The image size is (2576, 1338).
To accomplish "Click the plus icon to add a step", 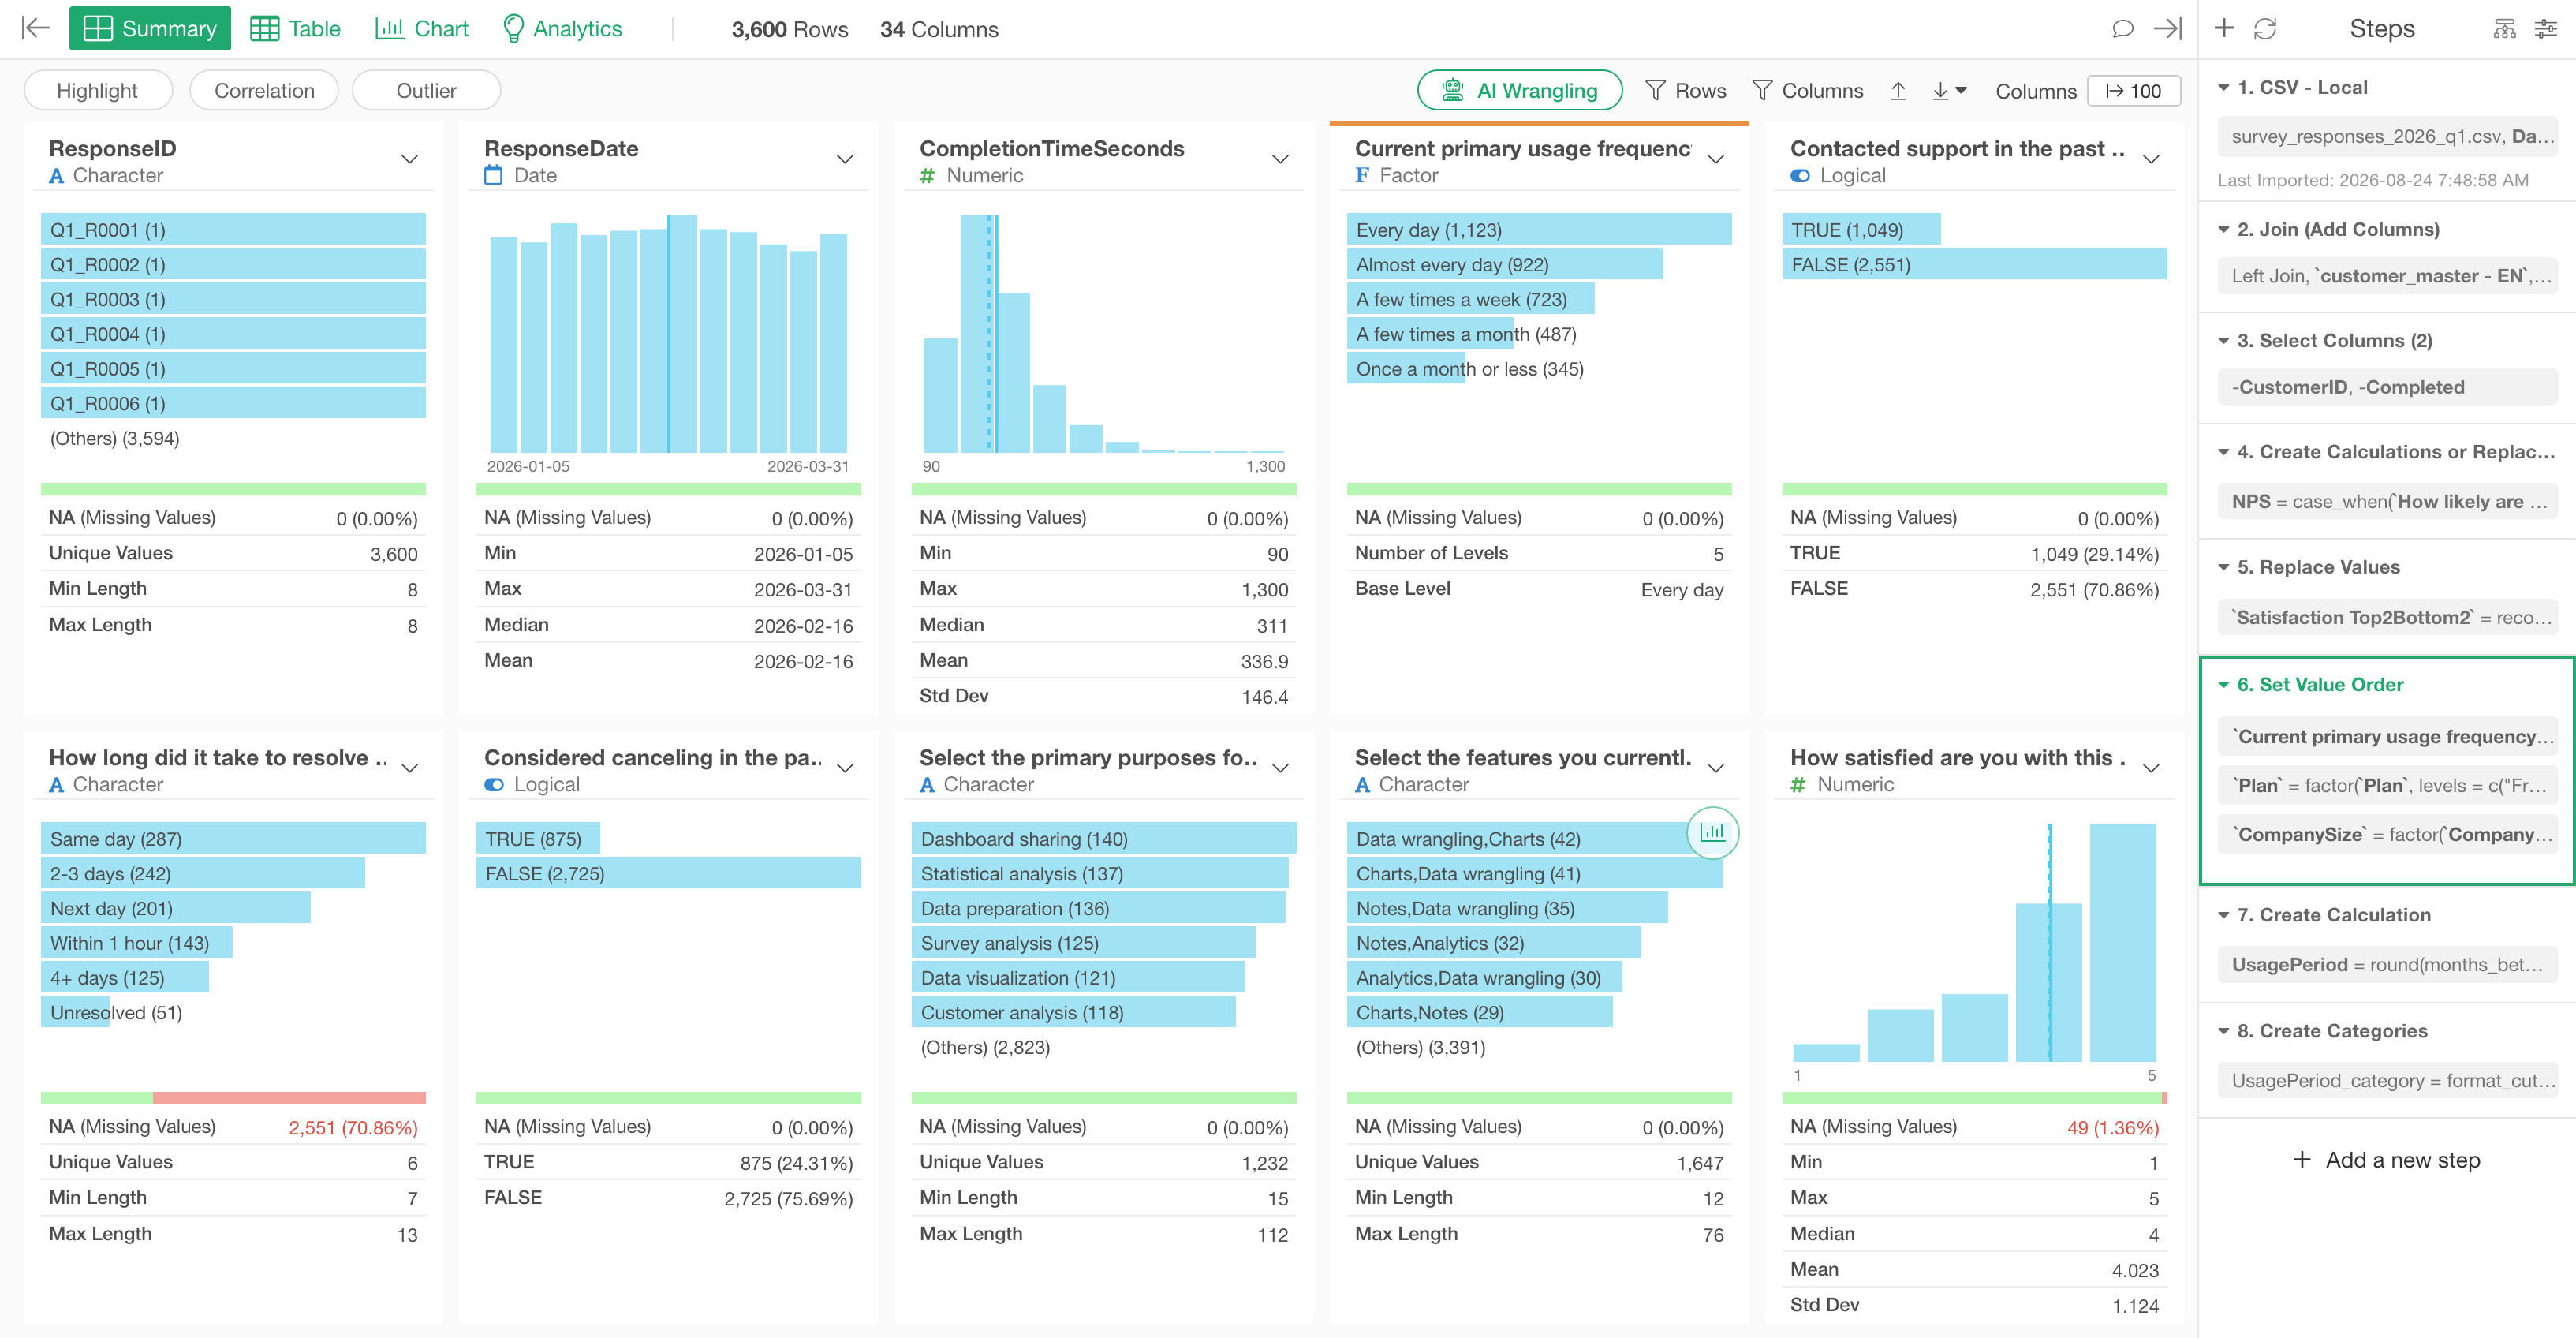I will tap(2223, 28).
